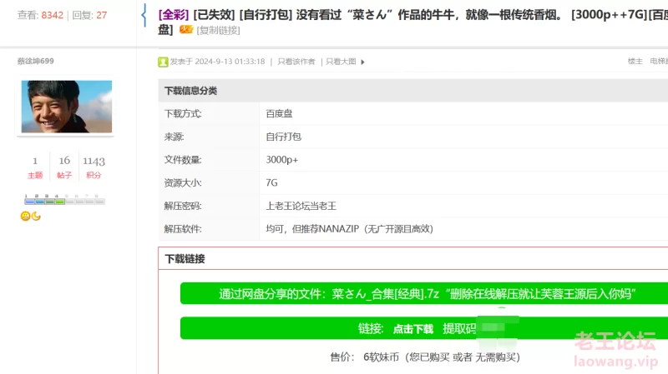Select the 百度盘 download method value
This screenshot has width=668, height=374.
pos(280,113)
